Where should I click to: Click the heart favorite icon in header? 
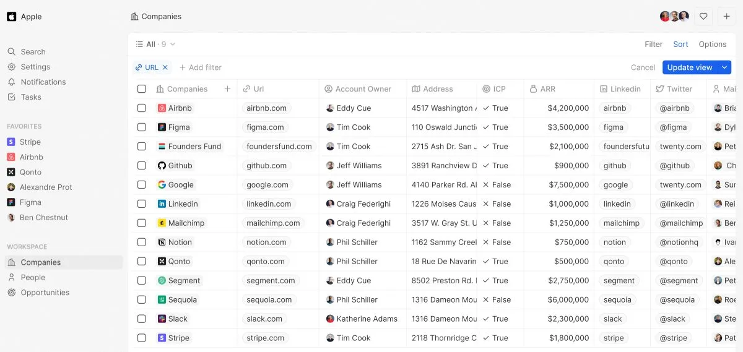703,17
